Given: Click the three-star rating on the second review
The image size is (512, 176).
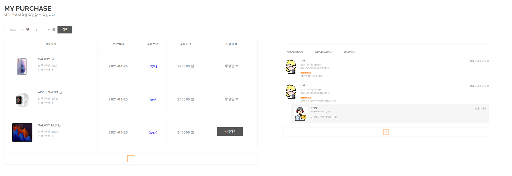Looking at the screenshot, I should pyautogui.click(x=306, y=98).
